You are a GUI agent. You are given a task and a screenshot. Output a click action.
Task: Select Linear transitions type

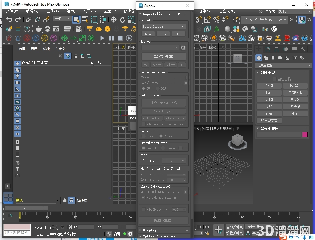tap(163, 148)
